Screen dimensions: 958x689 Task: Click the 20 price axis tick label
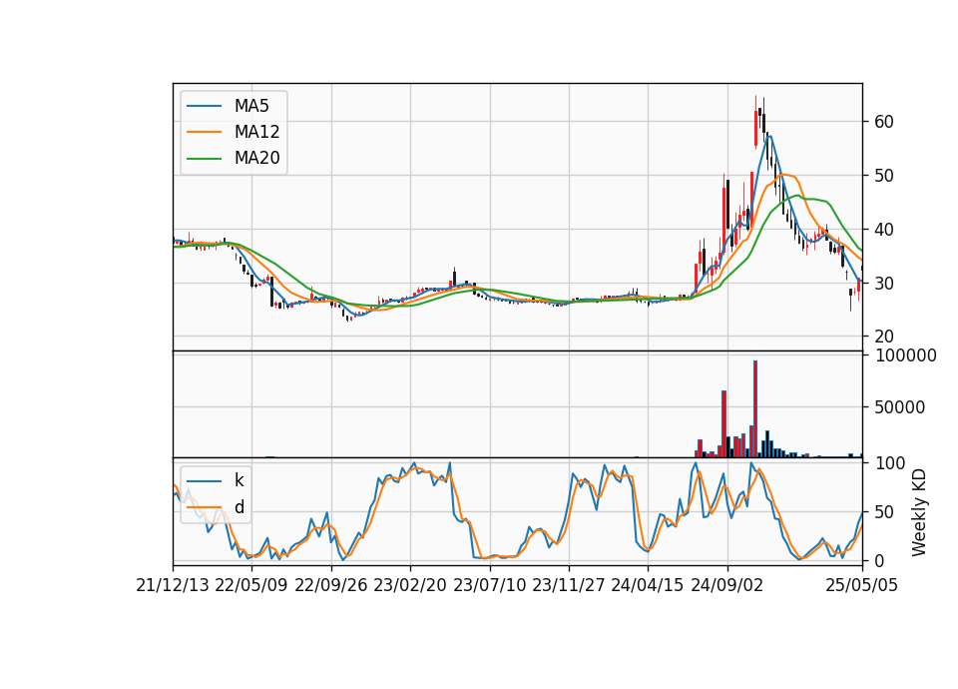[x=884, y=337]
